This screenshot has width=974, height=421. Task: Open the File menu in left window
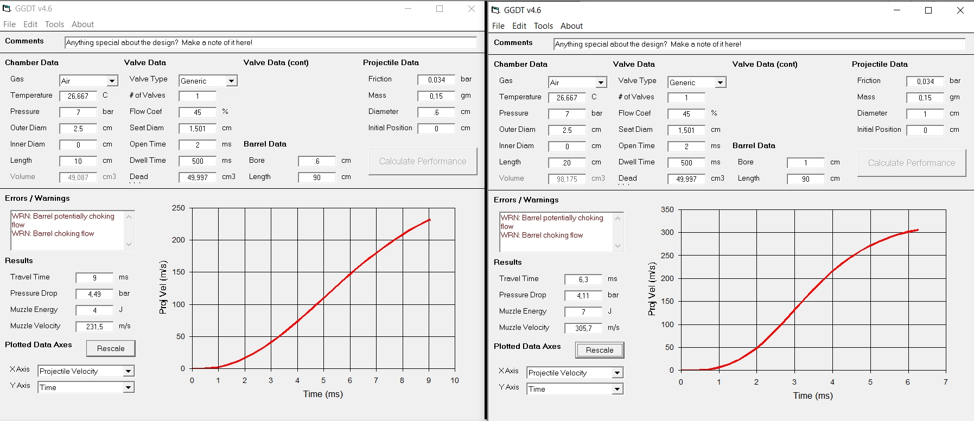click(x=9, y=24)
